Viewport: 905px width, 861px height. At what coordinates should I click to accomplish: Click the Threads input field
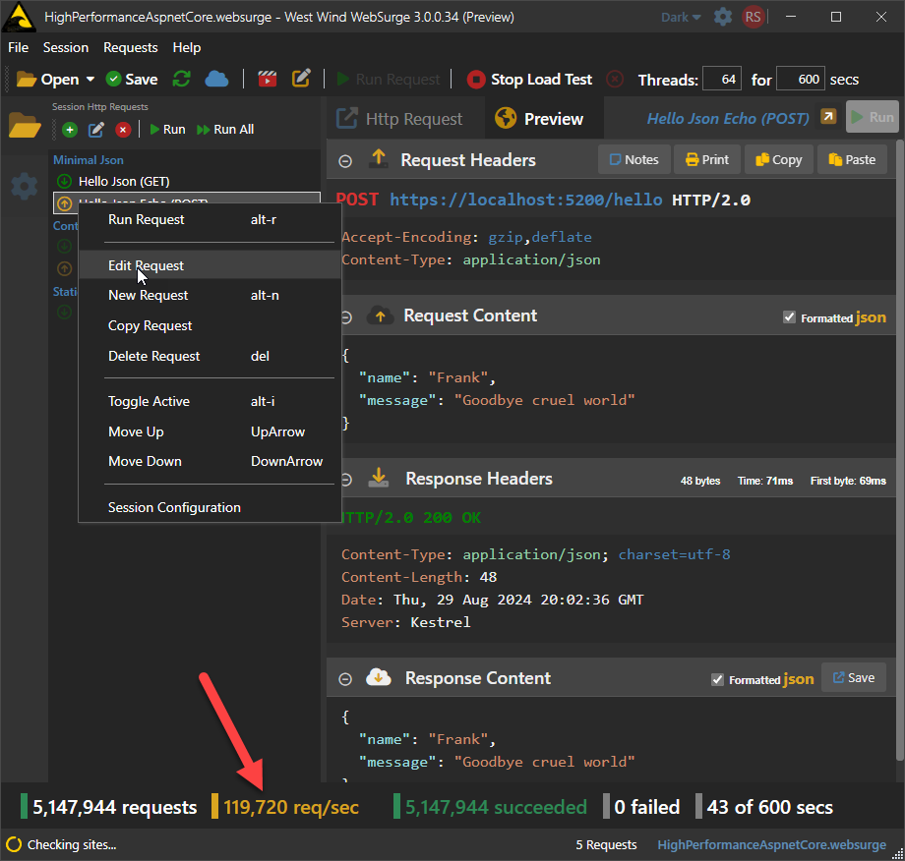click(x=721, y=79)
